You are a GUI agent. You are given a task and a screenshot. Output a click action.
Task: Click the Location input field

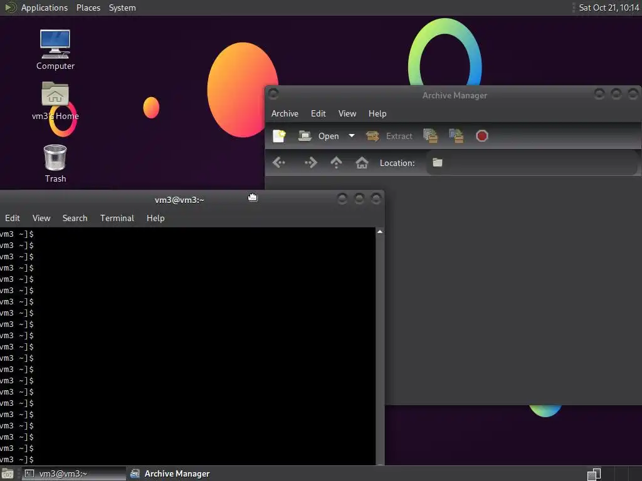click(x=532, y=163)
